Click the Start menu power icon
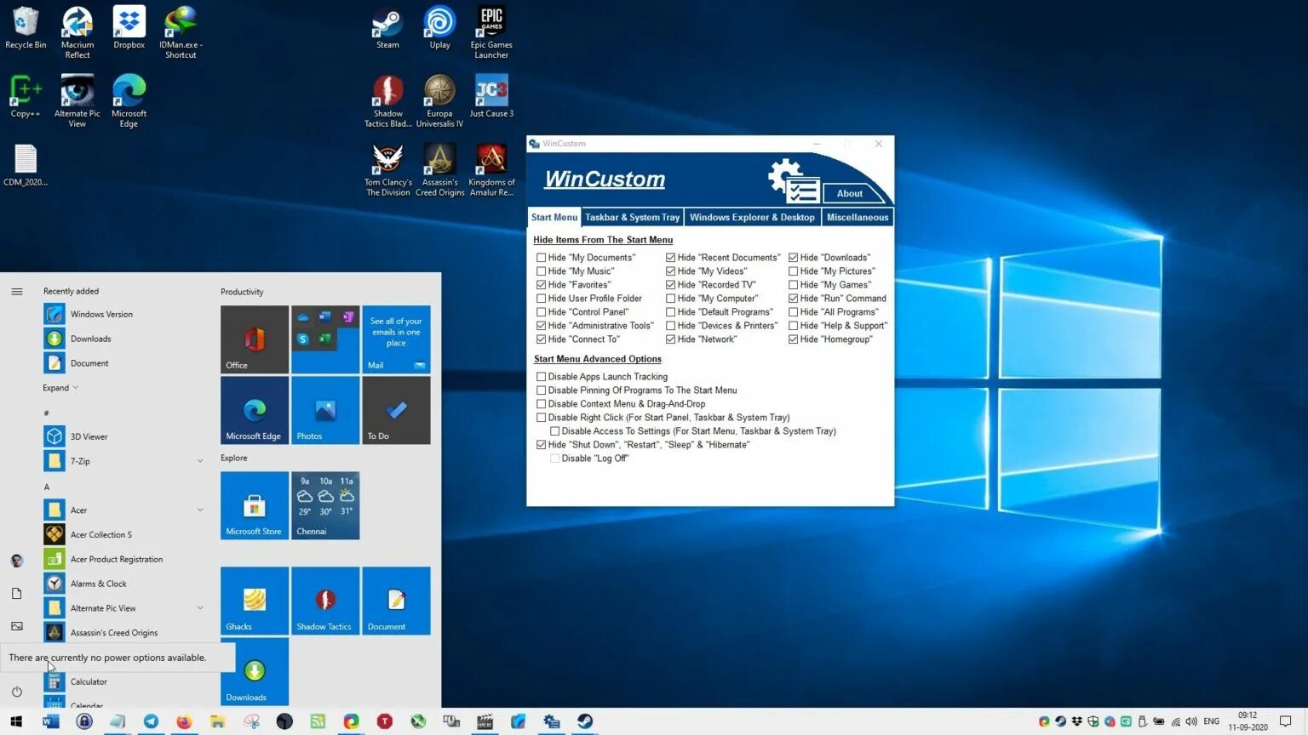The image size is (1308, 735). click(17, 692)
